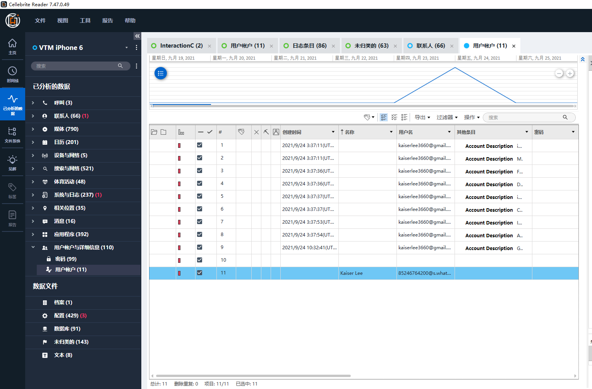Open the Tags (标签) sidebar icon
Screen dimensions: 592x389
(12, 190)
